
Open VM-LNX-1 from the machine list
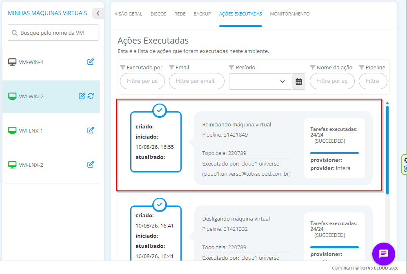[x=31, y=130]
